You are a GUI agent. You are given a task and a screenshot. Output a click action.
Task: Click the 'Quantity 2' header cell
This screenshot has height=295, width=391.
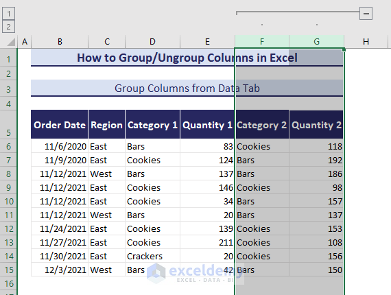click(316, 124)
